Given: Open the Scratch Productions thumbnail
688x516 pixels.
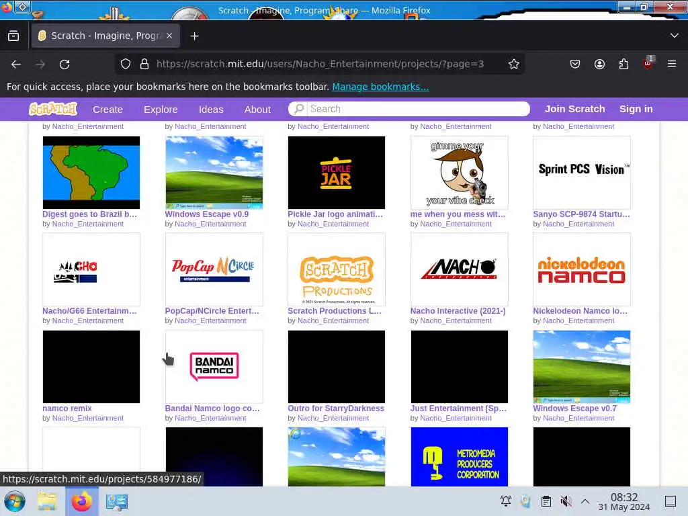Looking at the screenshot, I should [x=337, y=269].
